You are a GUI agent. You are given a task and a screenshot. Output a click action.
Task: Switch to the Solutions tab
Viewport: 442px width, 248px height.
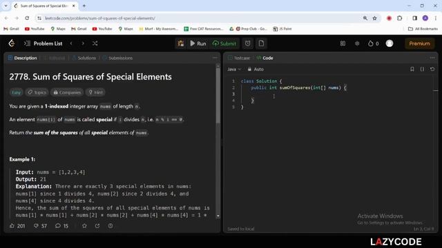click(84, 58)
